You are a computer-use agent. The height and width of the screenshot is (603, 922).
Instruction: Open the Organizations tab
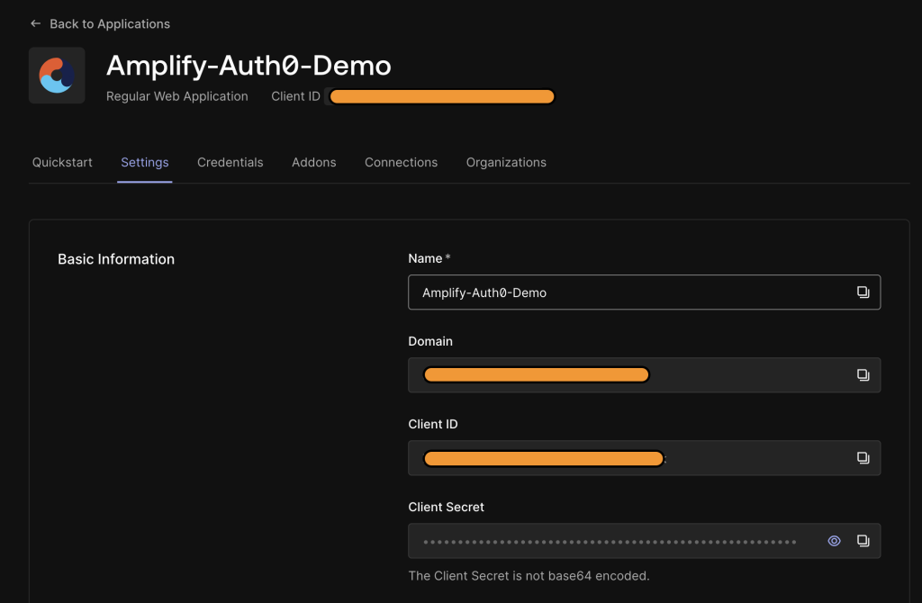(x=506, y=162)
